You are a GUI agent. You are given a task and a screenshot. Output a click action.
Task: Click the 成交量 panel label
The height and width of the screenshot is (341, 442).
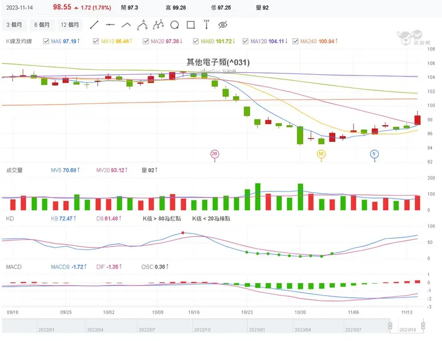click(x=14, y=170)
